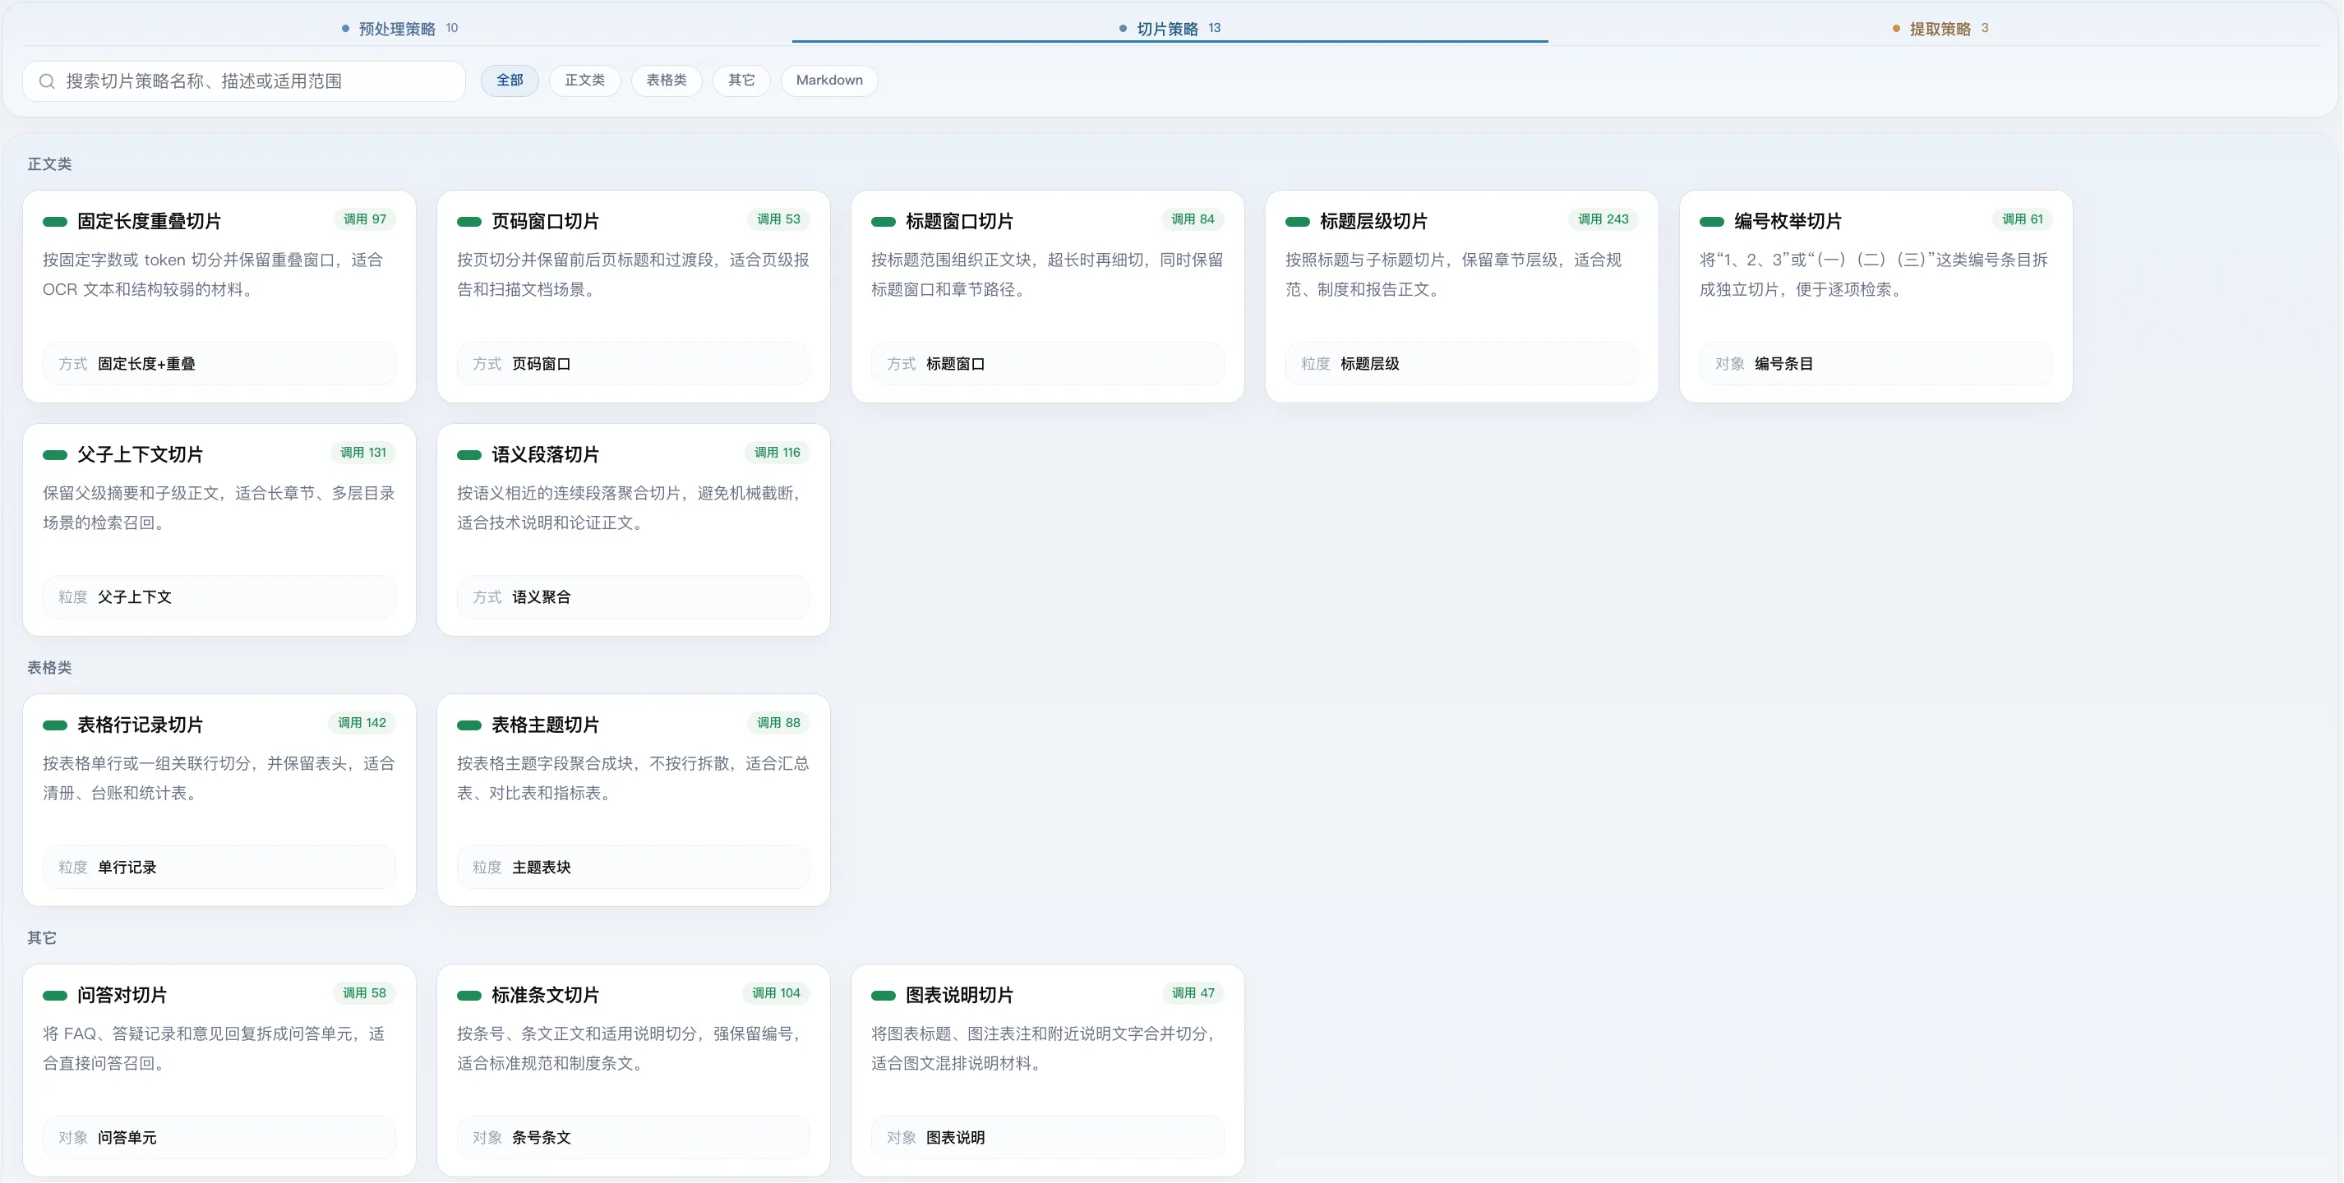Click the 调用 142 usage badge
2344x1183 pixels.
[x=362, y=723]
